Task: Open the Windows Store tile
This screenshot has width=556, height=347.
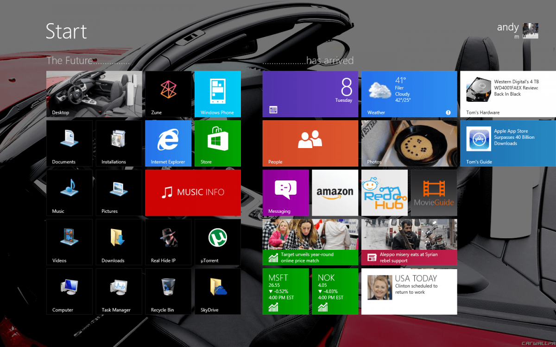Action: (x=217, y=143)
